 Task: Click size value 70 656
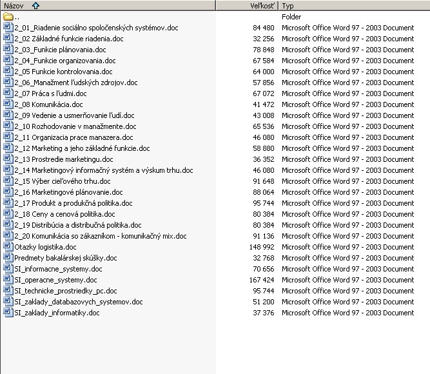click(x=264, y=269)
